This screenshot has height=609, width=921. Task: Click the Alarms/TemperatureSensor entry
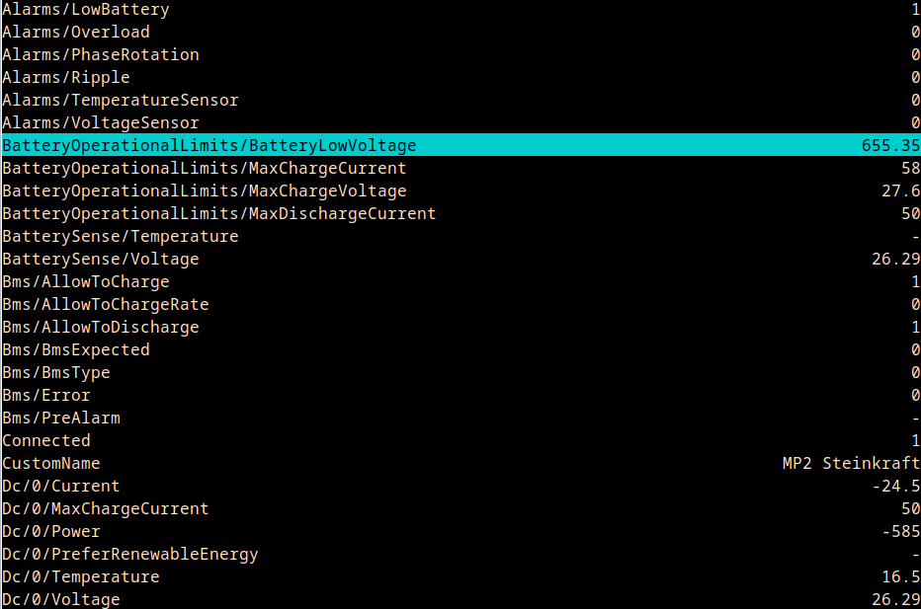[x=121, y=101]
